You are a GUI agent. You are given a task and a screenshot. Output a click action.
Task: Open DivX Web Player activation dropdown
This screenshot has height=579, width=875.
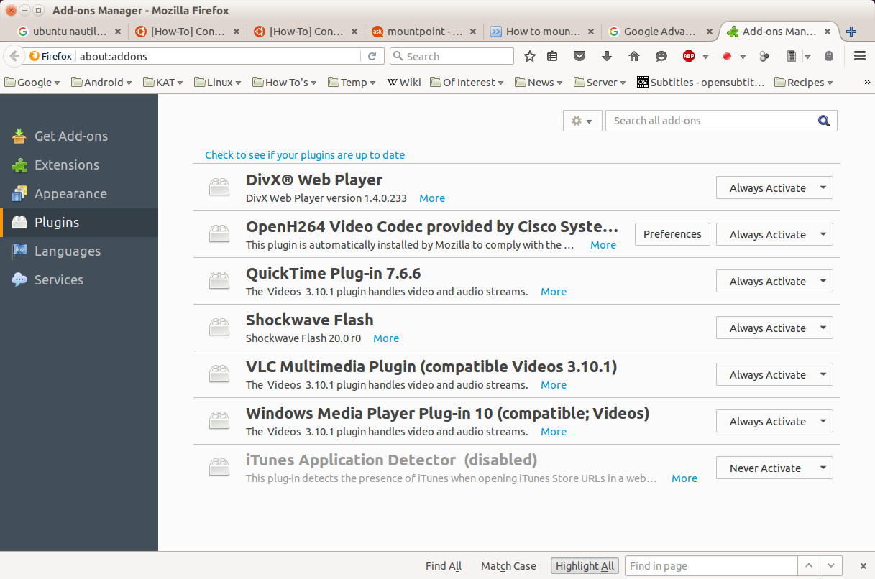tap(774, 187)
